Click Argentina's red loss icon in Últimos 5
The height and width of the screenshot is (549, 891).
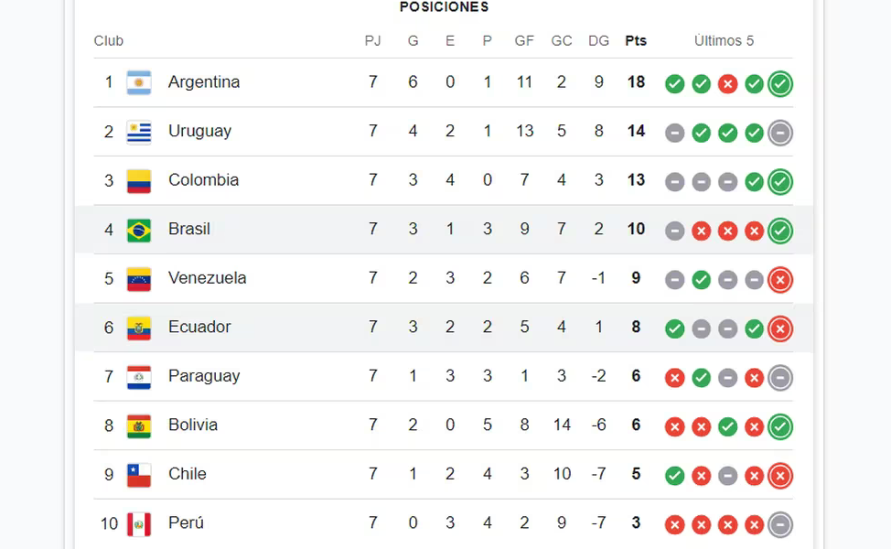tap(727, 83)
